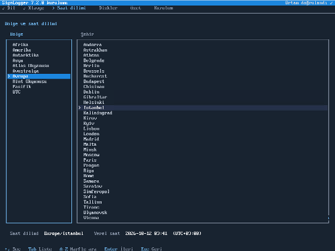
Task: Click Esc Geri footer hint
Action: pyautogui.click(x=151, y=249)
